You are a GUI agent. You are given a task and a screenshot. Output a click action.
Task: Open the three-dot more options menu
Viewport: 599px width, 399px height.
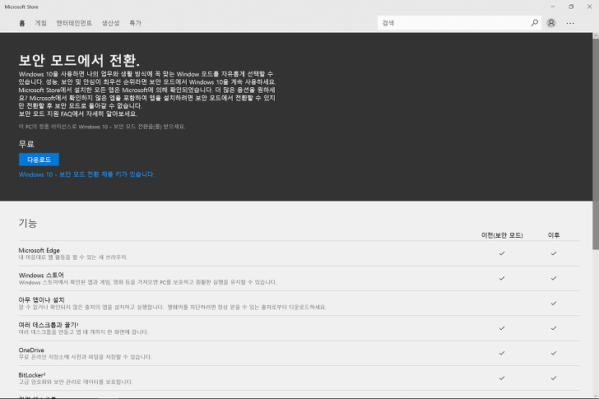pos(570,23)
